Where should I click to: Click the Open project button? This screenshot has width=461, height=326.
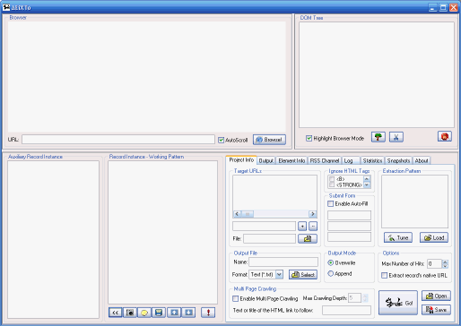coord(436,296)
